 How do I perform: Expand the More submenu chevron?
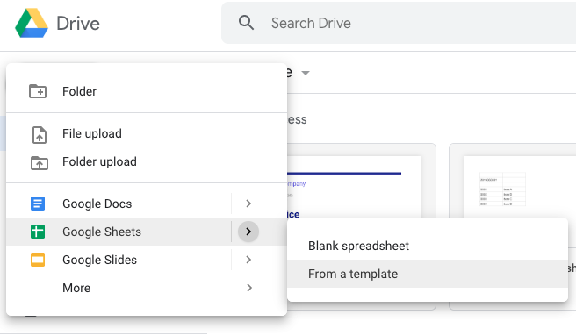249,288
